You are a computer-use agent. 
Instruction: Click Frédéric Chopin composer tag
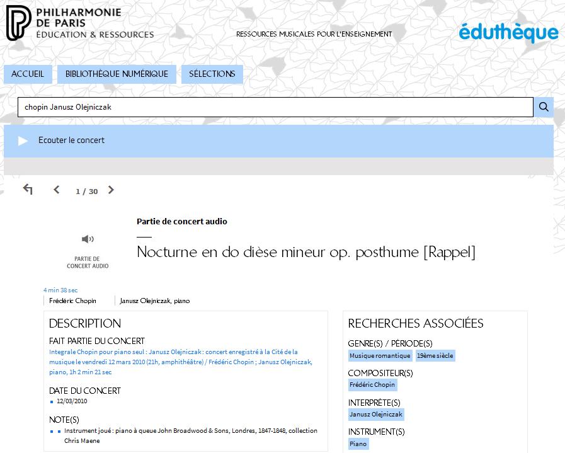(x=372, y=385)
